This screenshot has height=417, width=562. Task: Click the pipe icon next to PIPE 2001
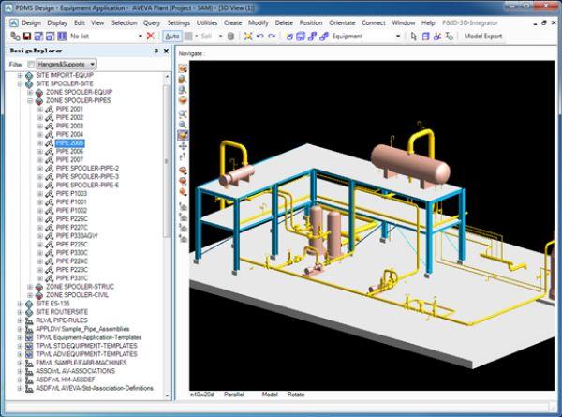click(50, 109)
